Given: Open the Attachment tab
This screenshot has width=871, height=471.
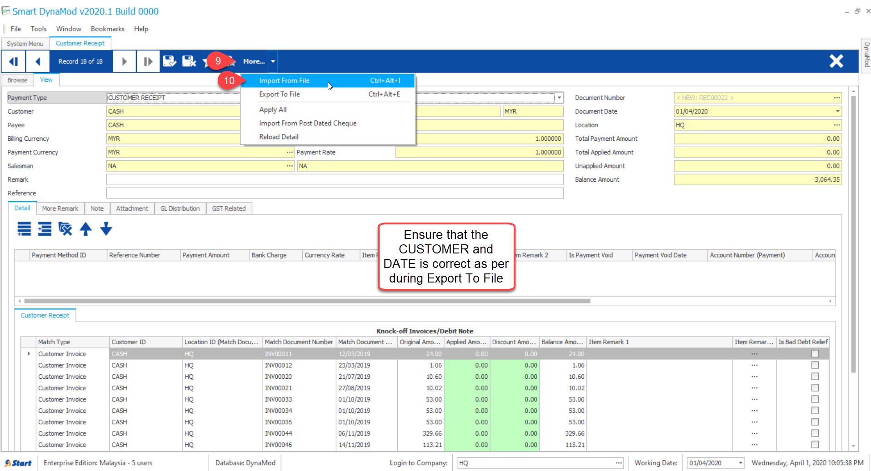Looking at the screenshot, I should pos(132,208).
